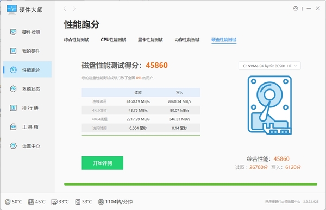Viewport: 326px width, 210px height.
Task: Navigate back with left arrow
Action: coord(65,9)
